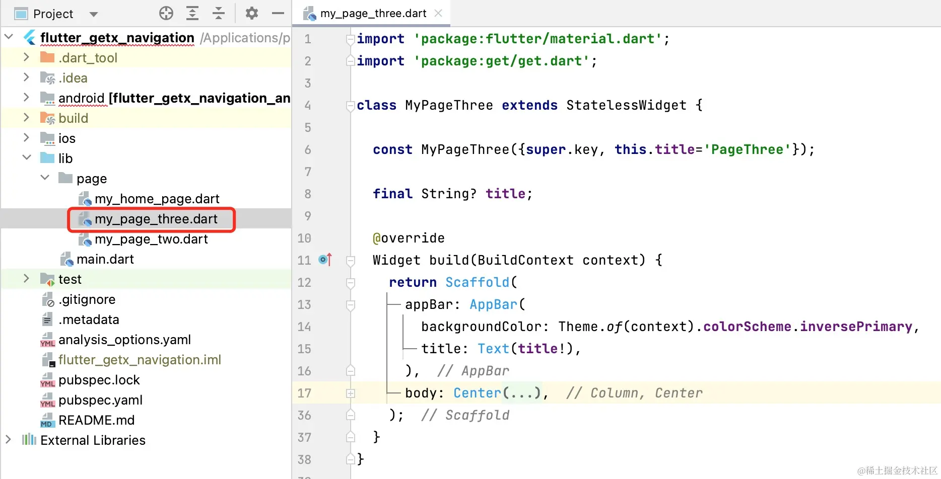Open the .metadata file
Screen dimensions: 941x479
point(89,320)
